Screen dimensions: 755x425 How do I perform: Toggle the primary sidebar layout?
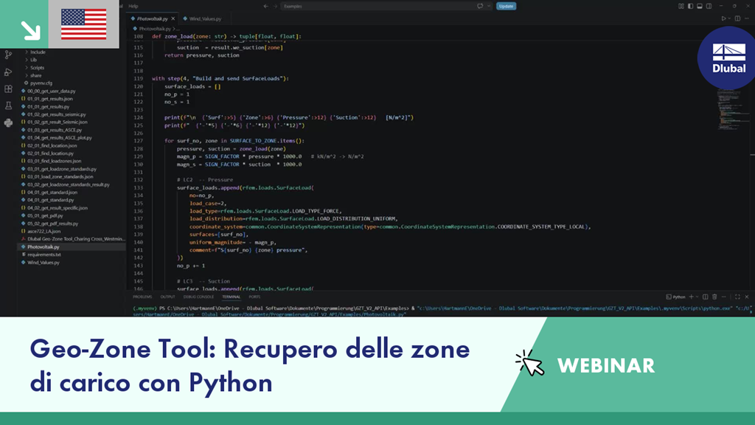coord(690,6)
